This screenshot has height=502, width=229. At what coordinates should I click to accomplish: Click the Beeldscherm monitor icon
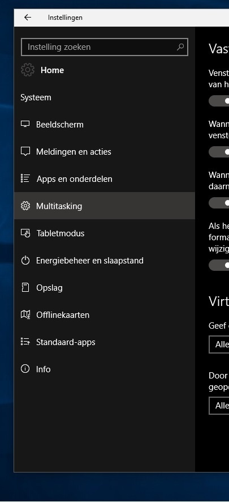tap(25, 124)
